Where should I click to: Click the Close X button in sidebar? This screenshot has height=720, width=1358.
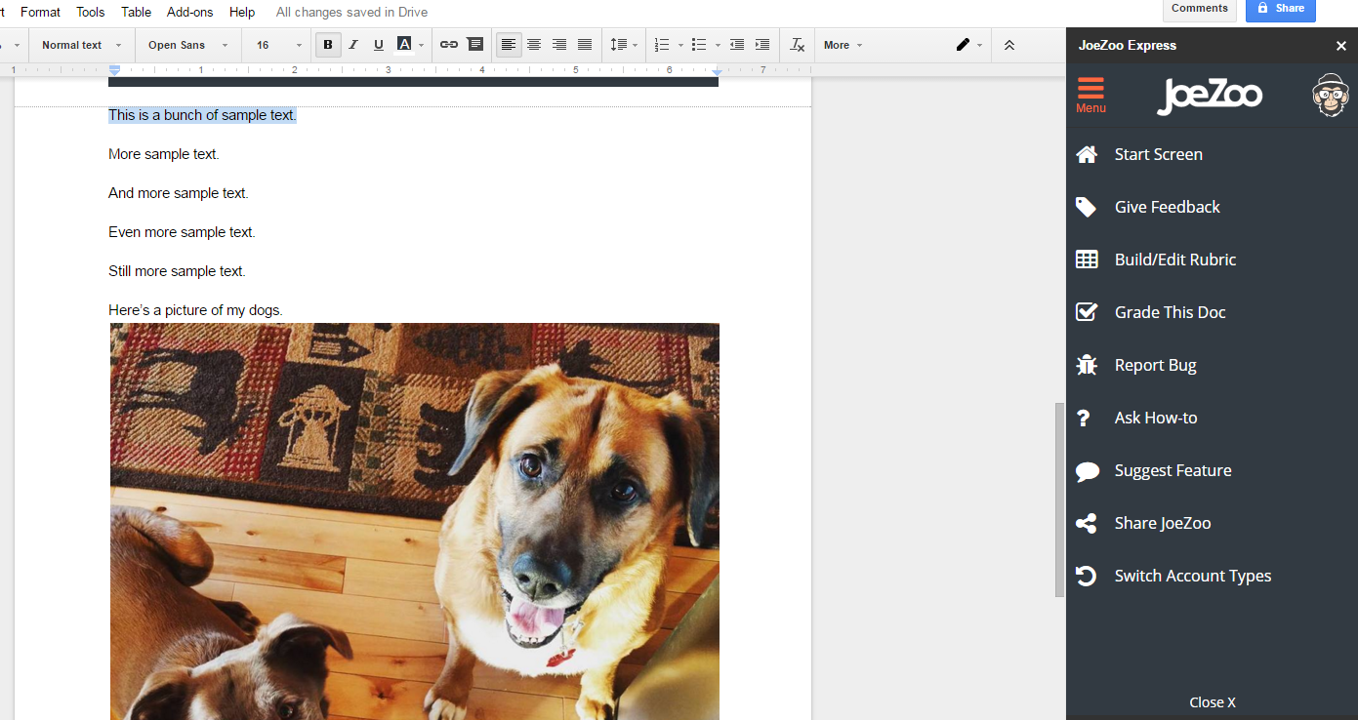pos(1213,702)
